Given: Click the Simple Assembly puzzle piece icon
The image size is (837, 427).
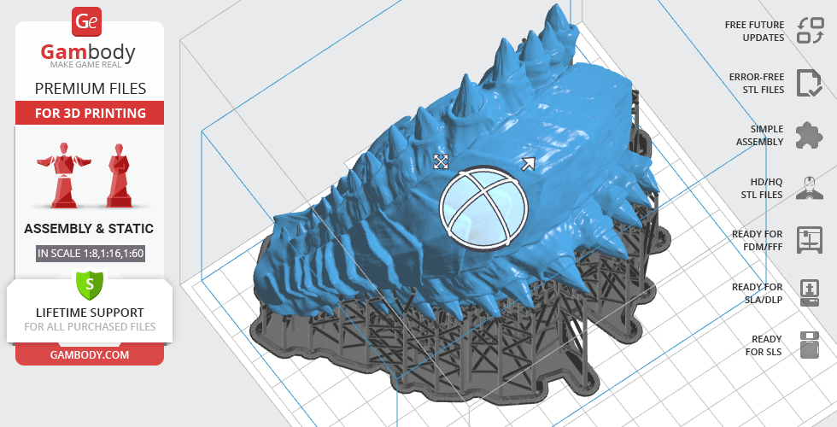Looking at the screenshot, I should pyautogui.click(x=809, y=135).
